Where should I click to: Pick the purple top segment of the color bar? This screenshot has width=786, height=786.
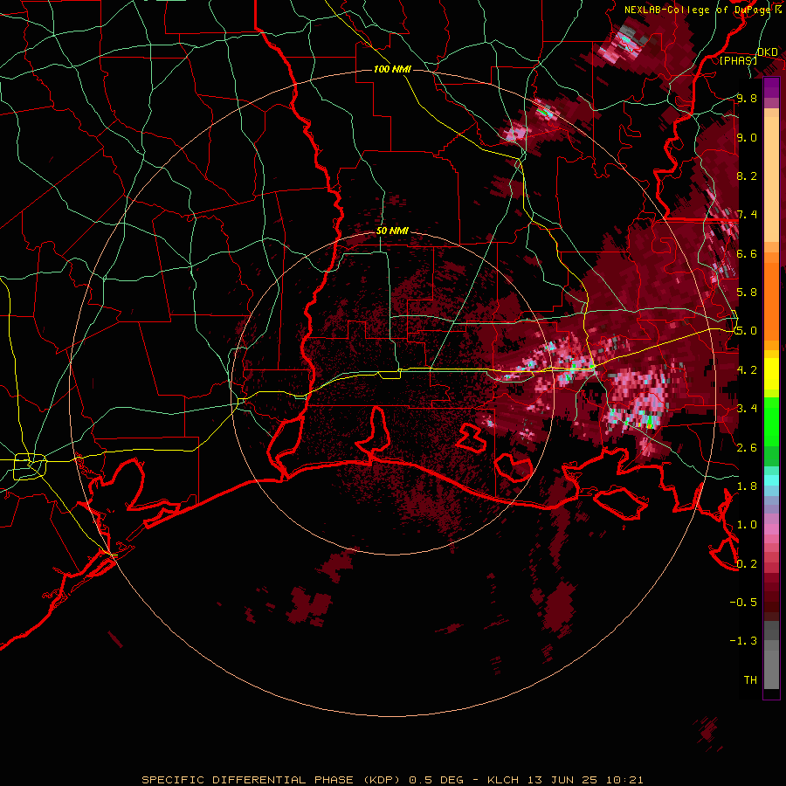tap(771, 87)
